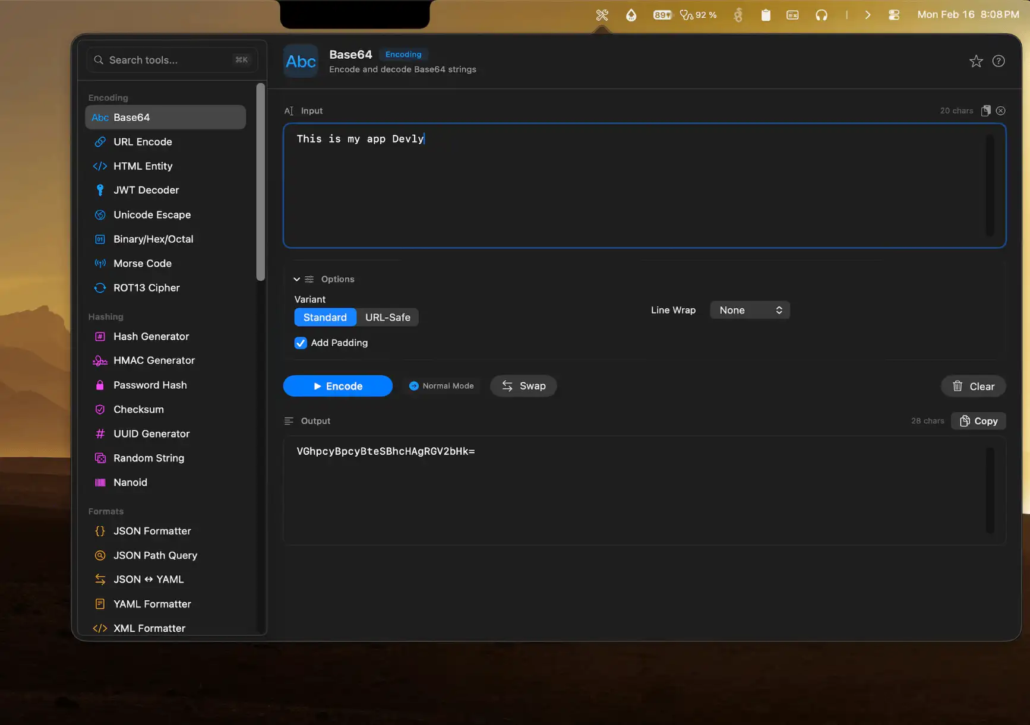The width and height of the screenshot is (1030, 725).
Task: Open the Hash Generator tool
Action: 151,336
